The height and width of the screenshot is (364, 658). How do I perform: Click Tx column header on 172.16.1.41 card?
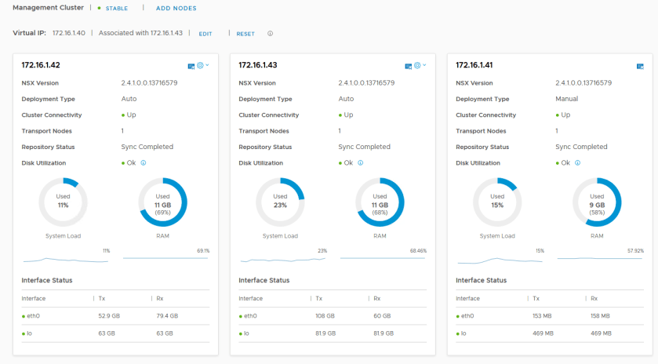(x=536, y=298)
